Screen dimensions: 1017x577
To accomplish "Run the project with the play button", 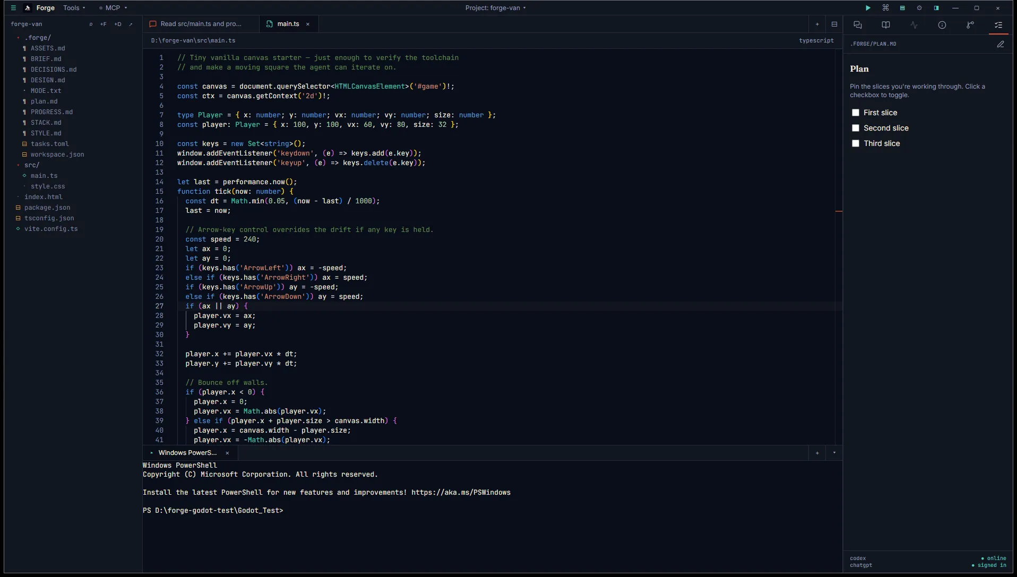I will pyautogui.click(x=868, y=8).
